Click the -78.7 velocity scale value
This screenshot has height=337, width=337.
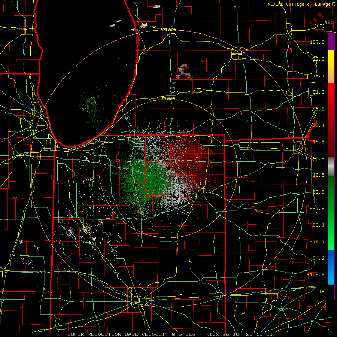[317, 242]
